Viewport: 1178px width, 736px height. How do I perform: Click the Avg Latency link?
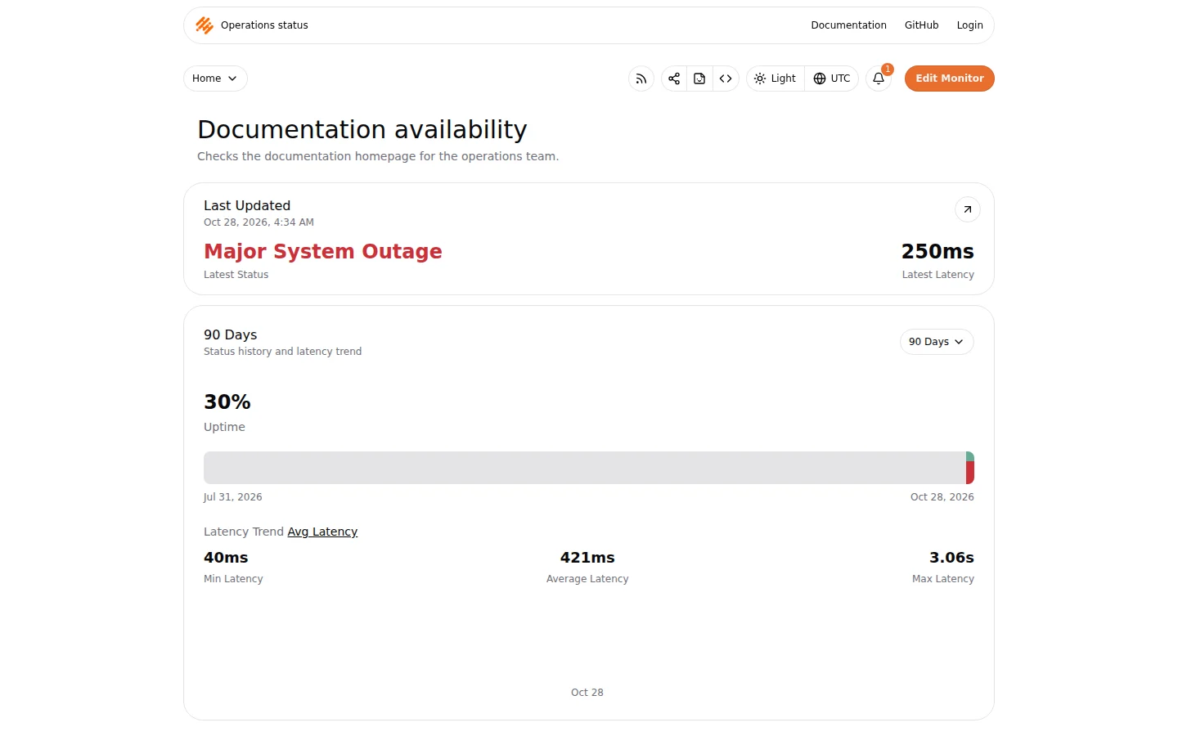322,532
